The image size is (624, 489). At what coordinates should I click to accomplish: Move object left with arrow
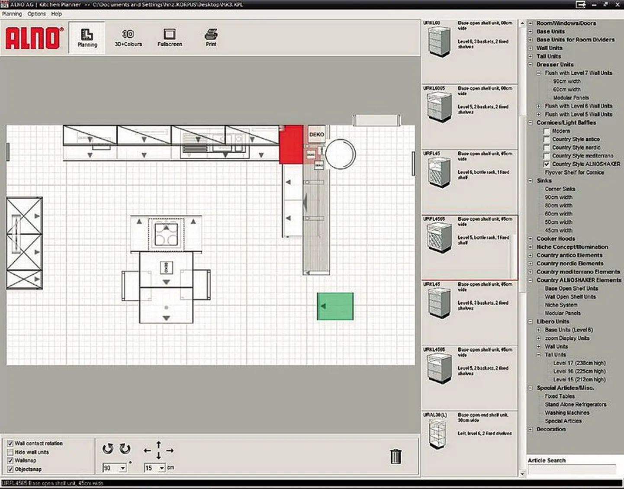pos(147,450)
